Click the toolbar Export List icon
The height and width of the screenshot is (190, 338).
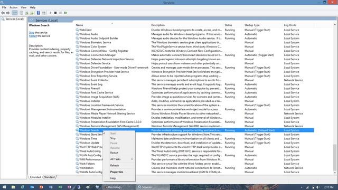point(32,13)
